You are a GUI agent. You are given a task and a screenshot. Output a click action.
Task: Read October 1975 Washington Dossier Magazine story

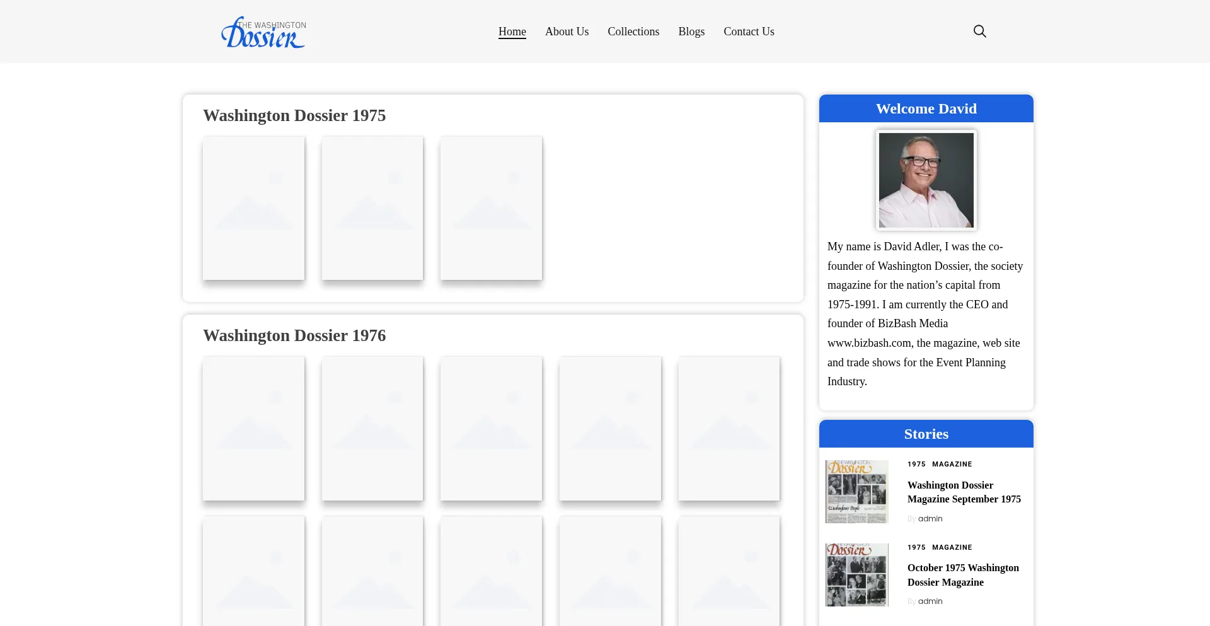(962, 575)
